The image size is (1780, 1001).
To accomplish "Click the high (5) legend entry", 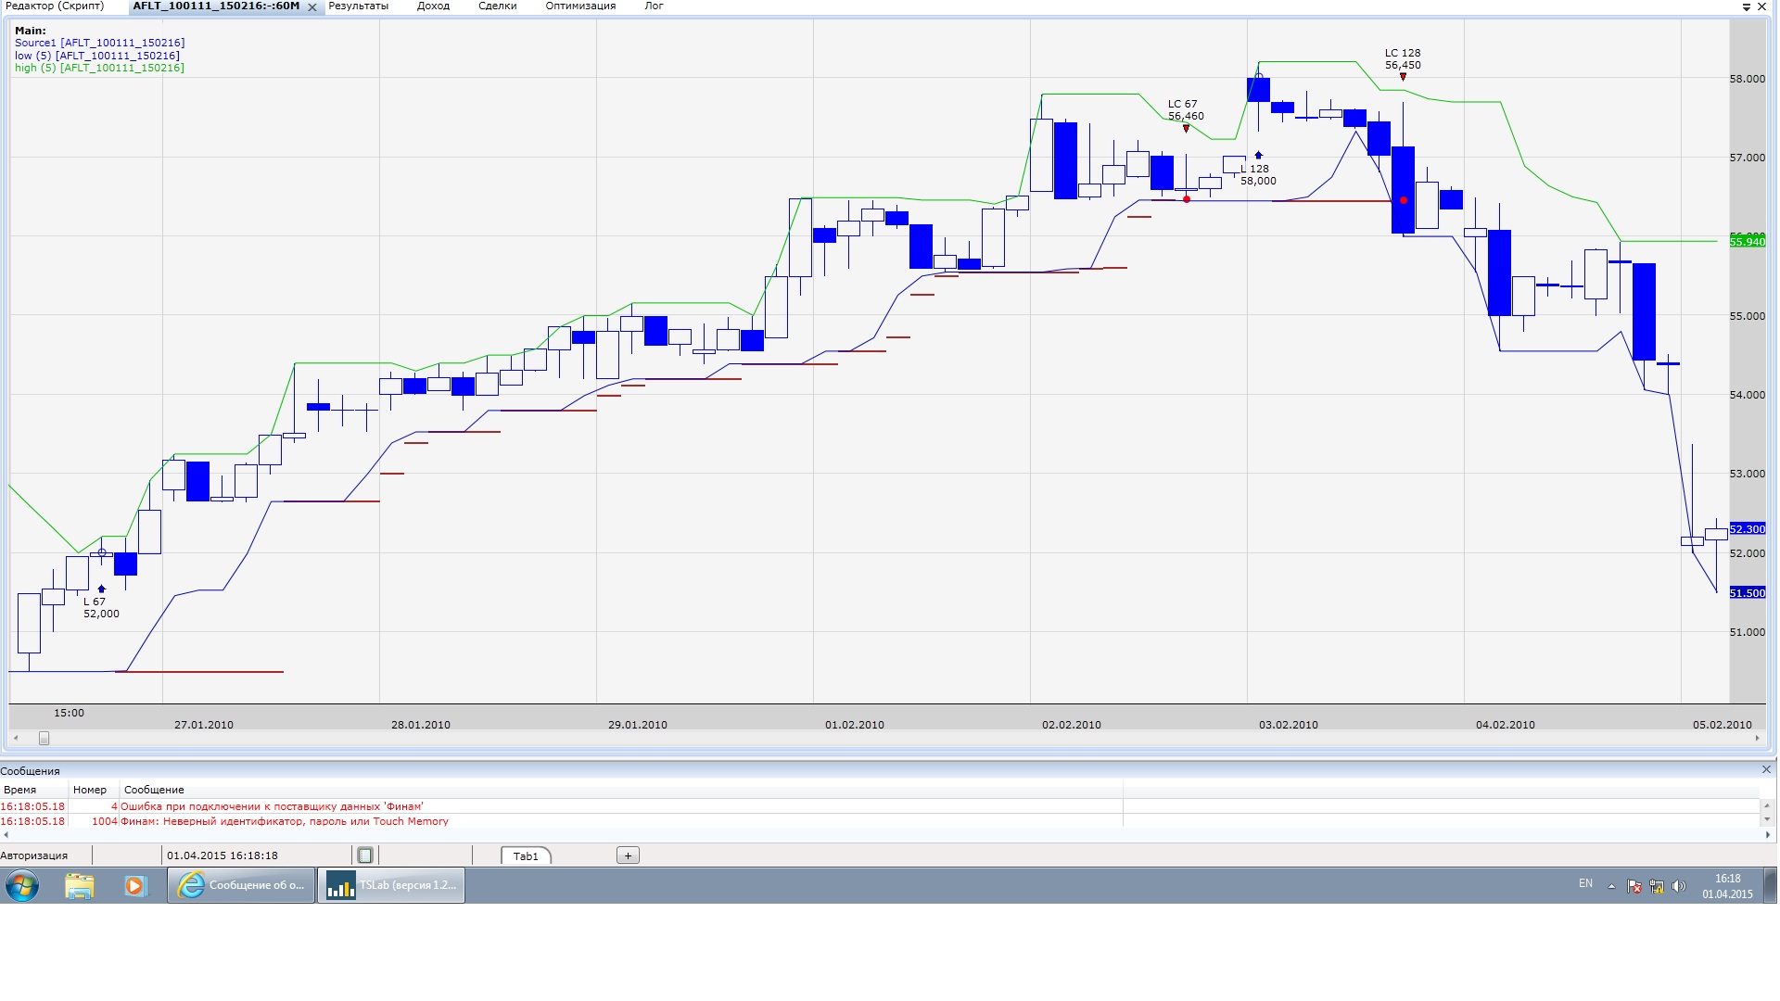I will [99, 68].
